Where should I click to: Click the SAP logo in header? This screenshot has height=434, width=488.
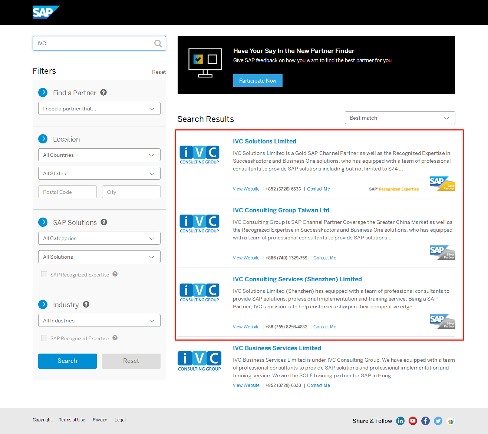point(45,12)
